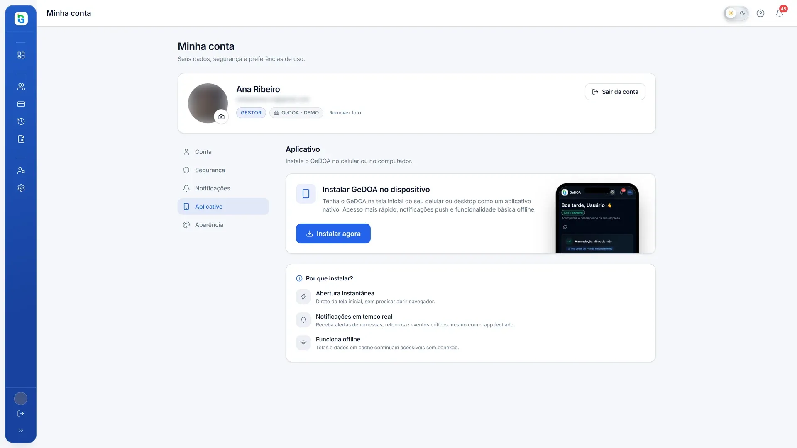Click the GeDOA - DEMO company badge
Image resolution: width=797 pixels, height=448 pixels.
pos(296,113)
